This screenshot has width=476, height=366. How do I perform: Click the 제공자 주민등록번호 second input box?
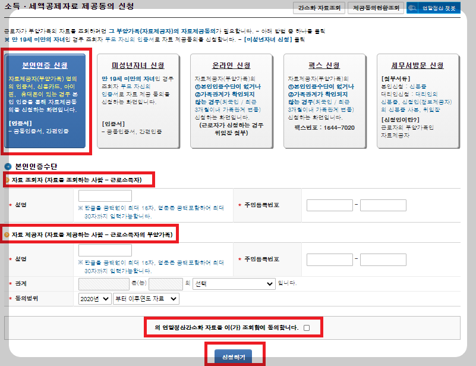pos(385,259)
